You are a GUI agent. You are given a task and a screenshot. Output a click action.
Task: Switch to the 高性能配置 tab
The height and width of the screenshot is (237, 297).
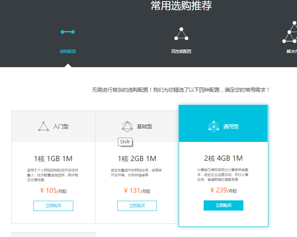(x=181, y=51)
